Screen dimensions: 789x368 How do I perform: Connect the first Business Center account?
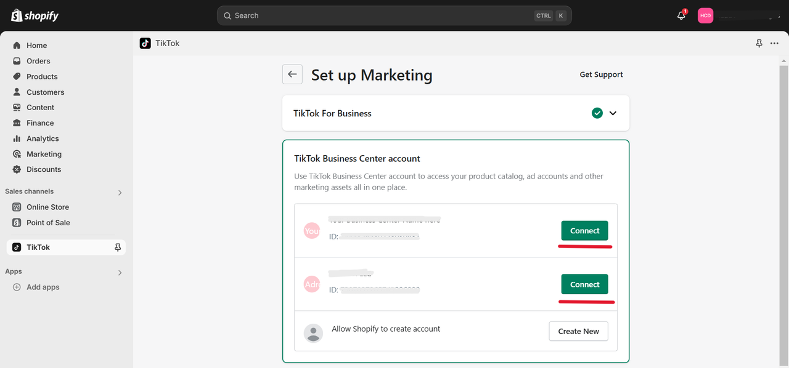(x=584, y=231)
